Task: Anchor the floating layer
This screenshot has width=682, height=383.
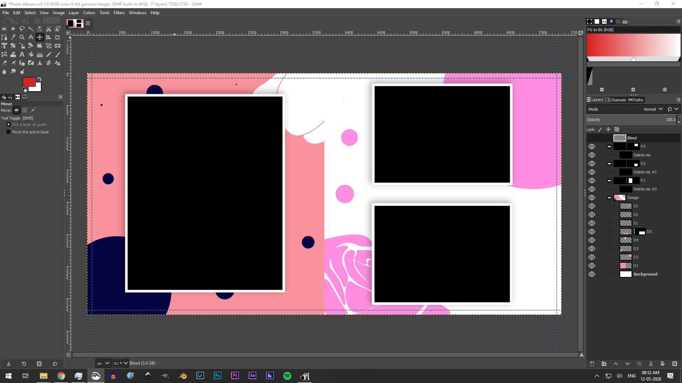Action: 651,364
